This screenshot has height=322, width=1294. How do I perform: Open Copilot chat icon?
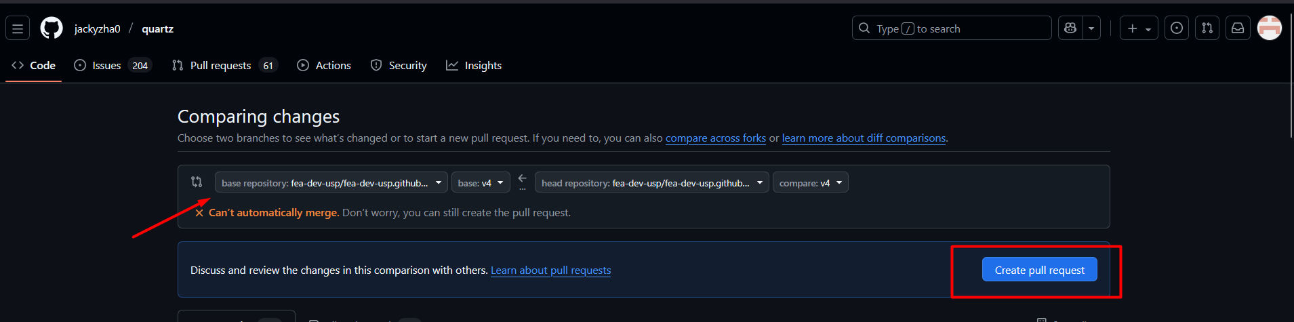pyautogui.click(x=1070, y=28)
